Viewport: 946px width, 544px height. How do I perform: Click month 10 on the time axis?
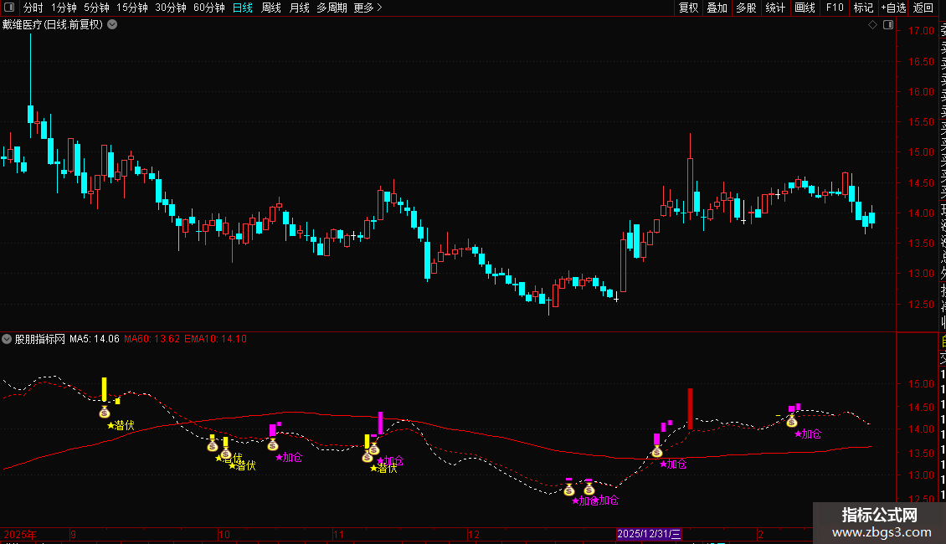pos(224,534)
